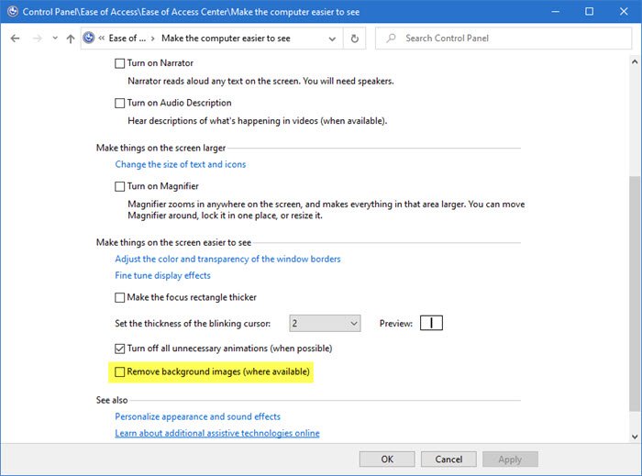Click the Forward navigation arrow
642x476 pixels.
[37, 39]
